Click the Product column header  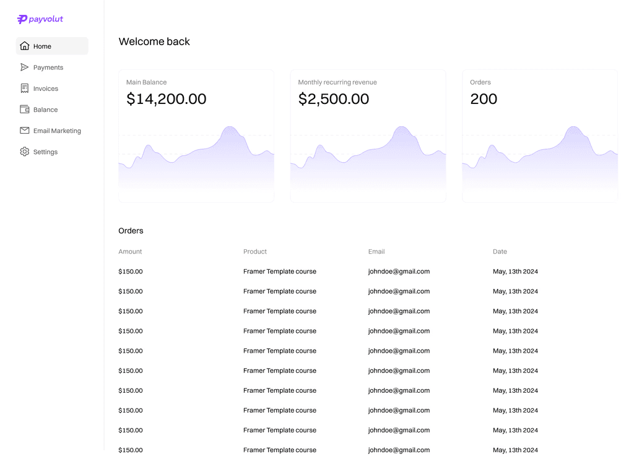tap(254, 251)
